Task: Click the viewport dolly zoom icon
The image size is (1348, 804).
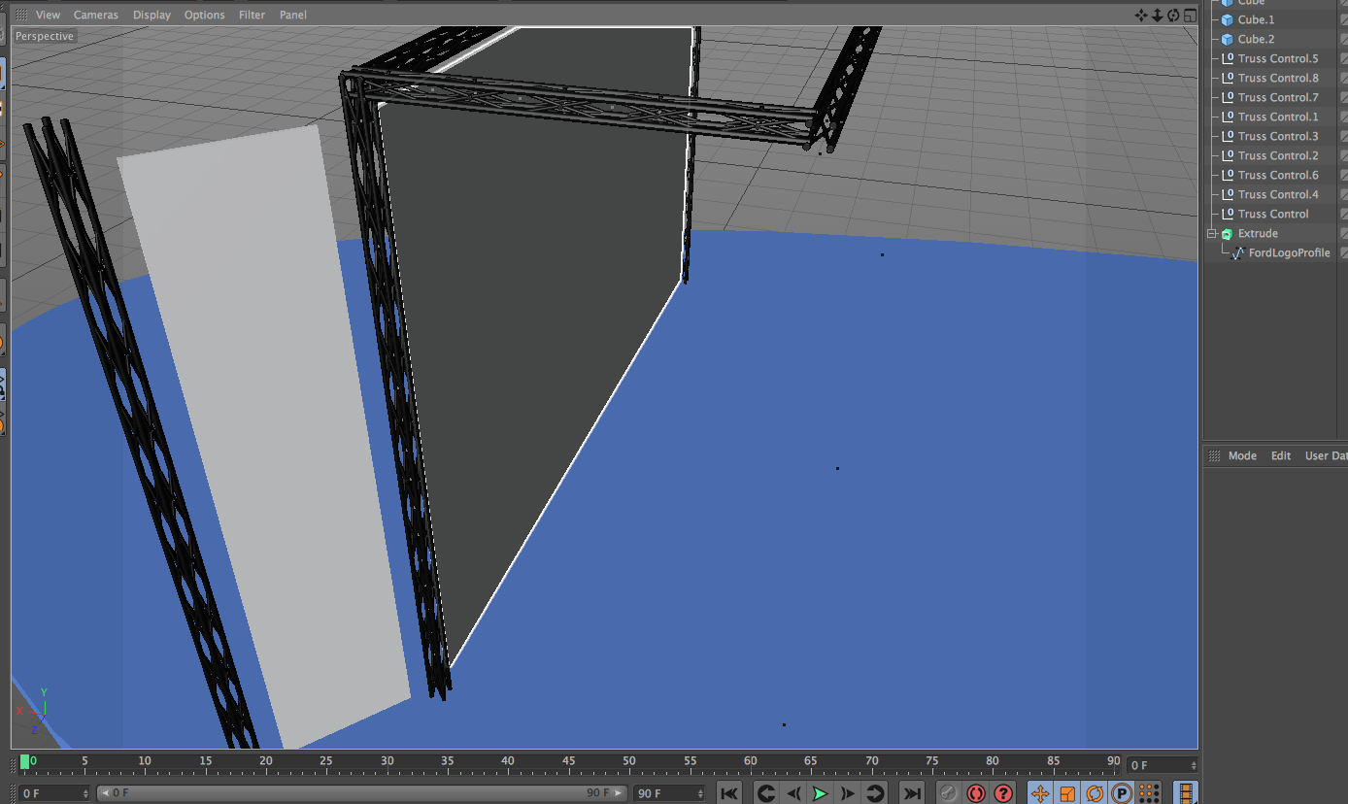Action: point(1157,15)
